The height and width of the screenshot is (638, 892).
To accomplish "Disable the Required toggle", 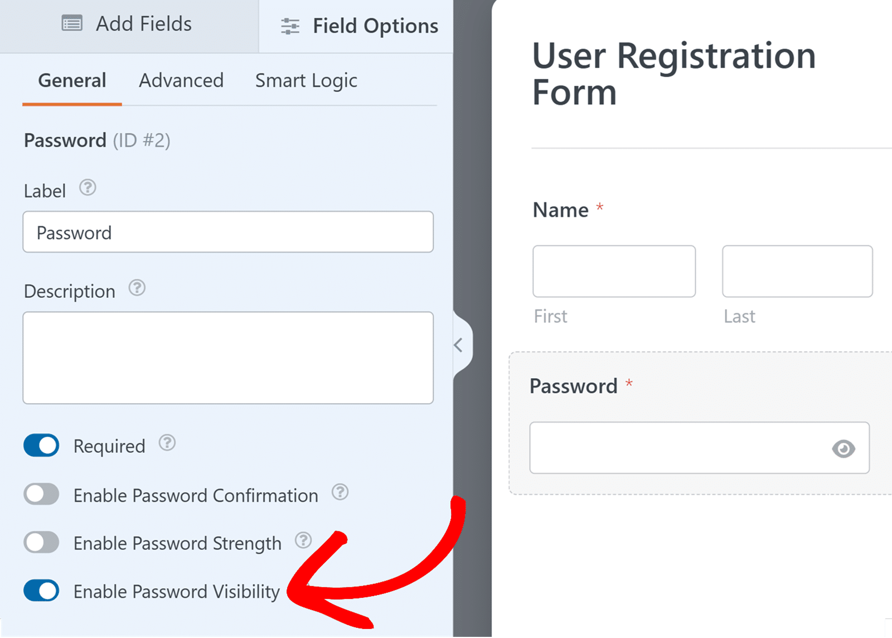I will 41,446.
